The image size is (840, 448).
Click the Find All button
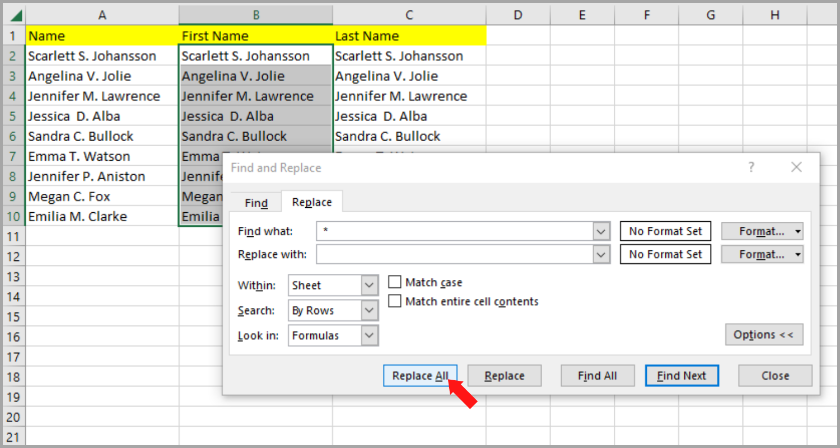pyautogui.click(x=597, y=375)
